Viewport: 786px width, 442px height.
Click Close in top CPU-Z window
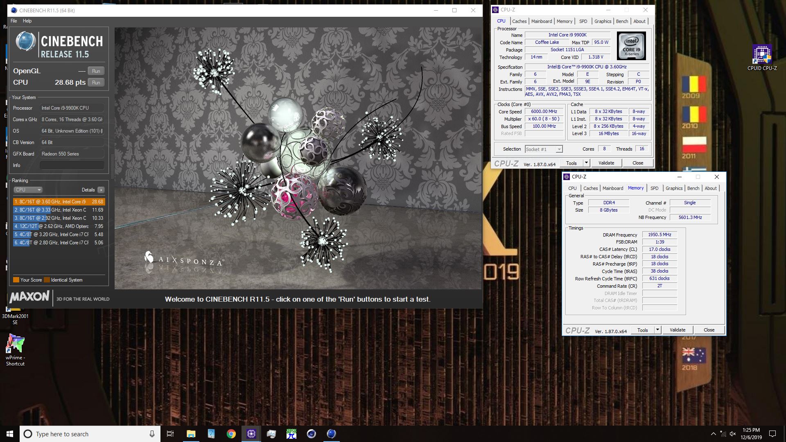click(x=637, y=163)
